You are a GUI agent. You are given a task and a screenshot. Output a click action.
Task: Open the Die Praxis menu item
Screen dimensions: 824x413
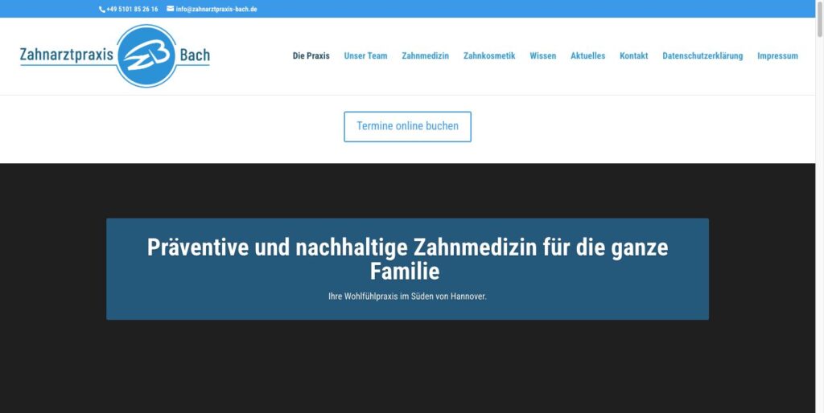(311, 55)
